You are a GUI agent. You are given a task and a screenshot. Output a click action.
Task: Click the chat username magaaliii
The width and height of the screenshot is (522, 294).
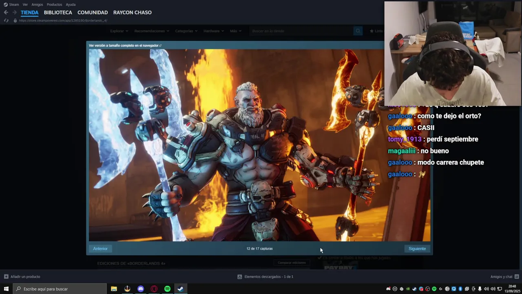(402, 151)
